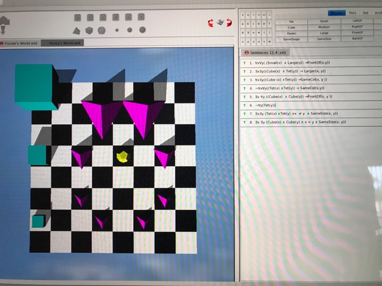Insert the Dodec predicate

pyautogui.click(x=291, y=33)
